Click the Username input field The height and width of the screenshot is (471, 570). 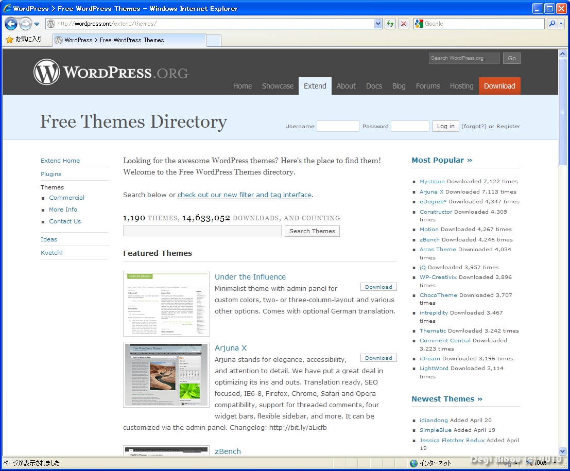click(x=338, y=126)
